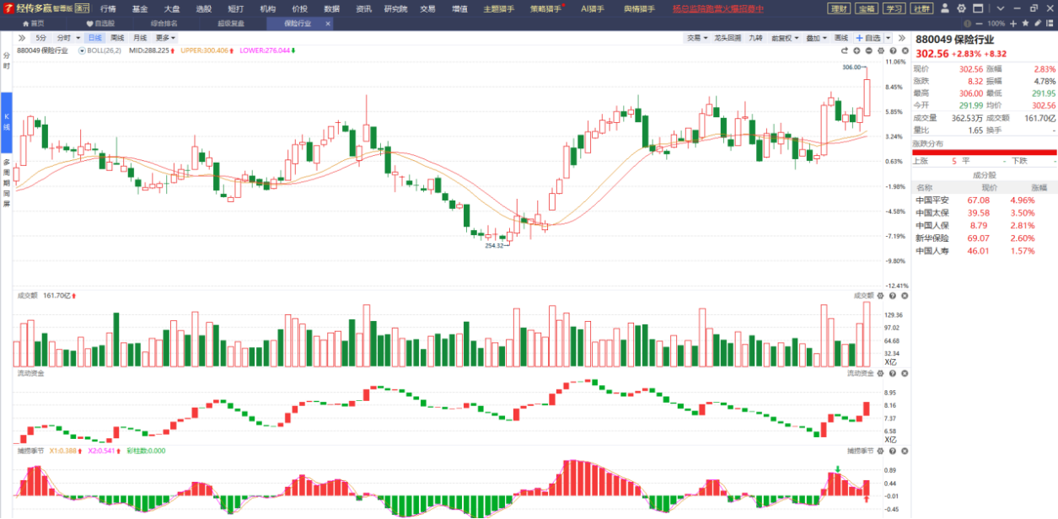Screen dimensions: 1058x519
Task: Select the 日线 daily period
Action: coord(94,38)
